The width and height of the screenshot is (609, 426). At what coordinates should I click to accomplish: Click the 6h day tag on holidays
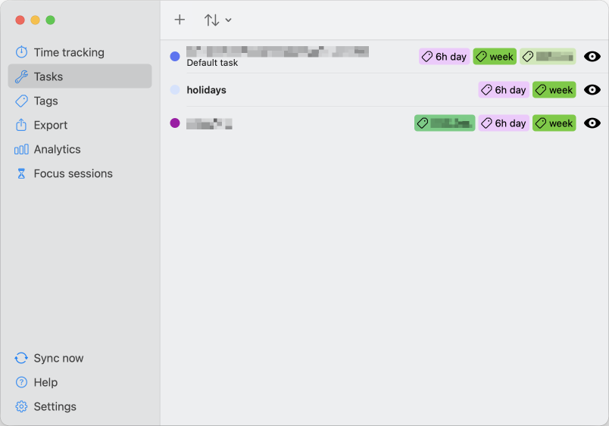pyautogui.click(x=504, y=90)
